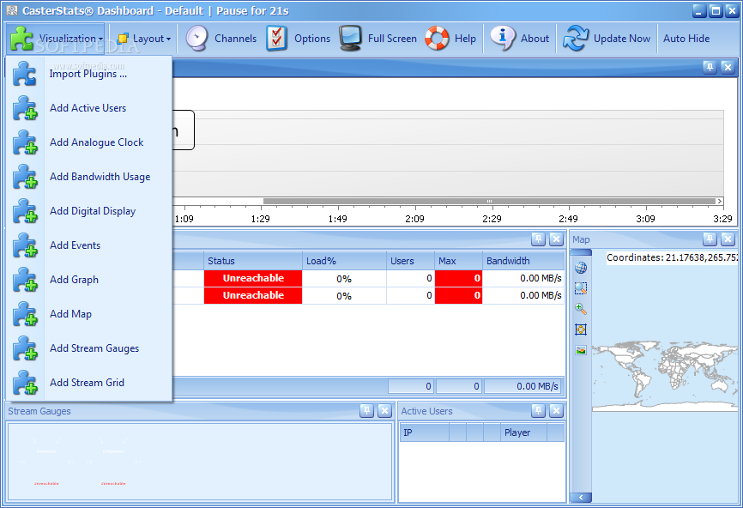Select the second Unreachable status cell

point(253,295)
